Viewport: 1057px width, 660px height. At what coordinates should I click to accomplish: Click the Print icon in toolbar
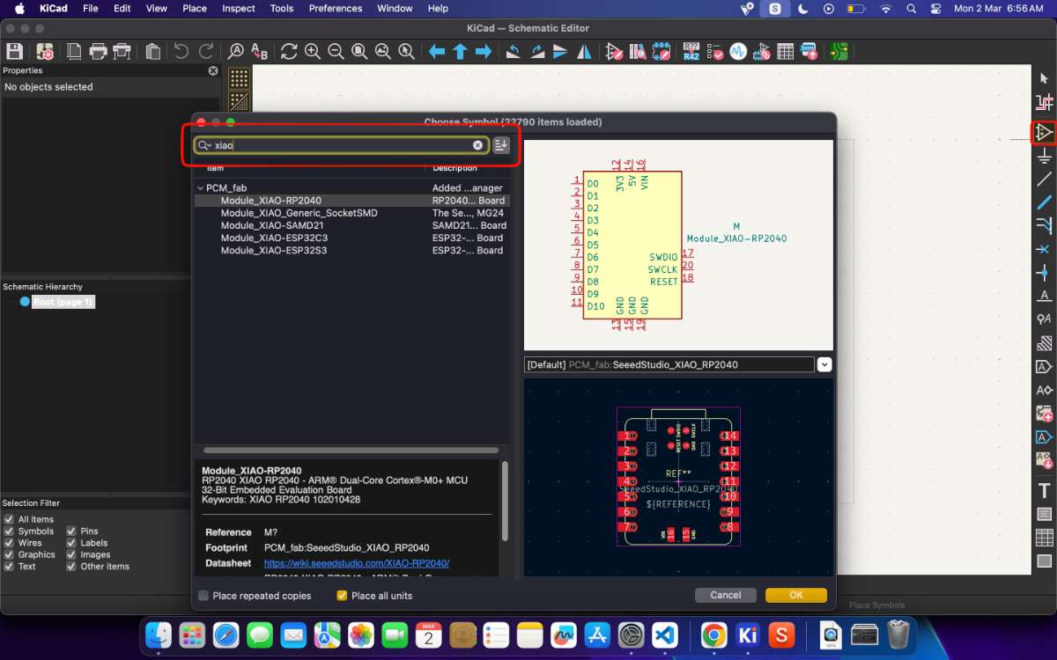(98, 52)
